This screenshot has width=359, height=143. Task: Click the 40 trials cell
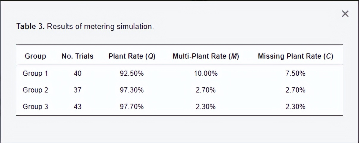point(78,74)
